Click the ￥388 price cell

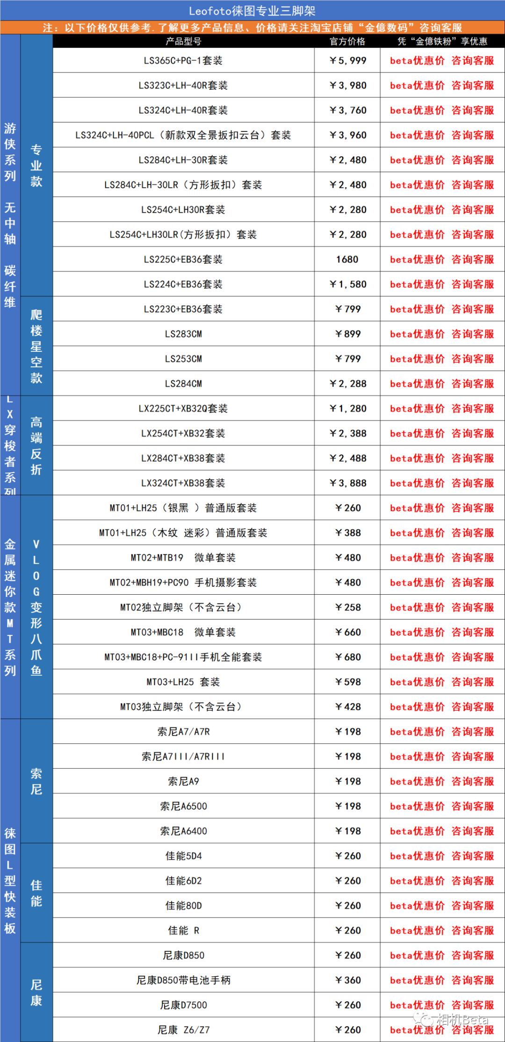[347, 532]
